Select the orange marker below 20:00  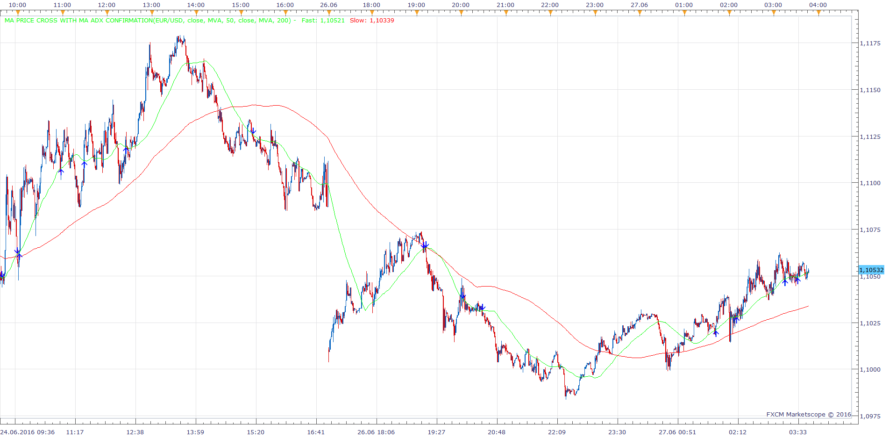(461, 13)
